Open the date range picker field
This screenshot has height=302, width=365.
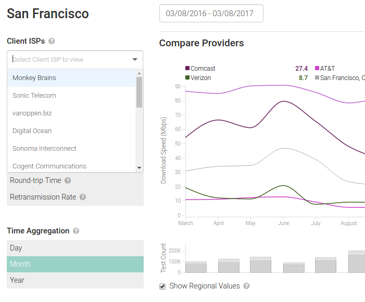pyautogui.click(x=211, y=14)
